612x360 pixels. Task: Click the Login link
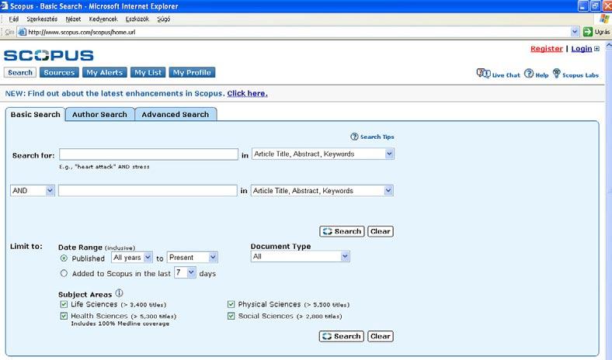coord(582,49)
